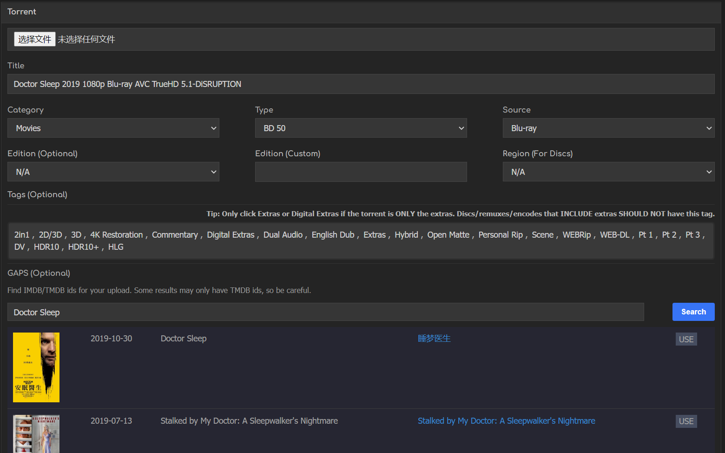Select the 2in1 tag
The image size is (725, 453).
tap(22, 235)
